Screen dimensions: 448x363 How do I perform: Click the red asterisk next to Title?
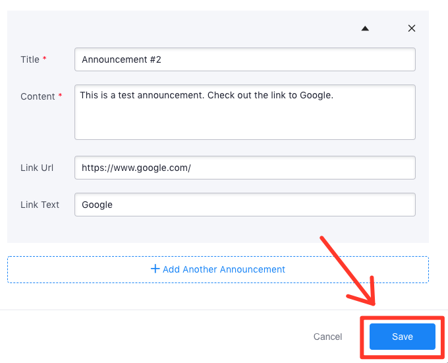pyautogui.click(x=45, y=59)
